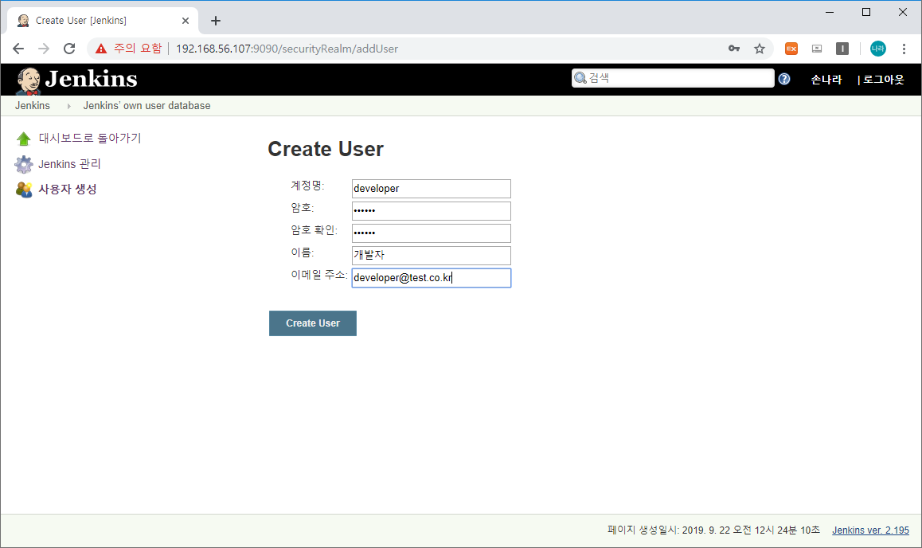The height and width of the screenshot is (548, 922).
Task: Click 로그아웃 to log out
Action: (x=883, y=80)
